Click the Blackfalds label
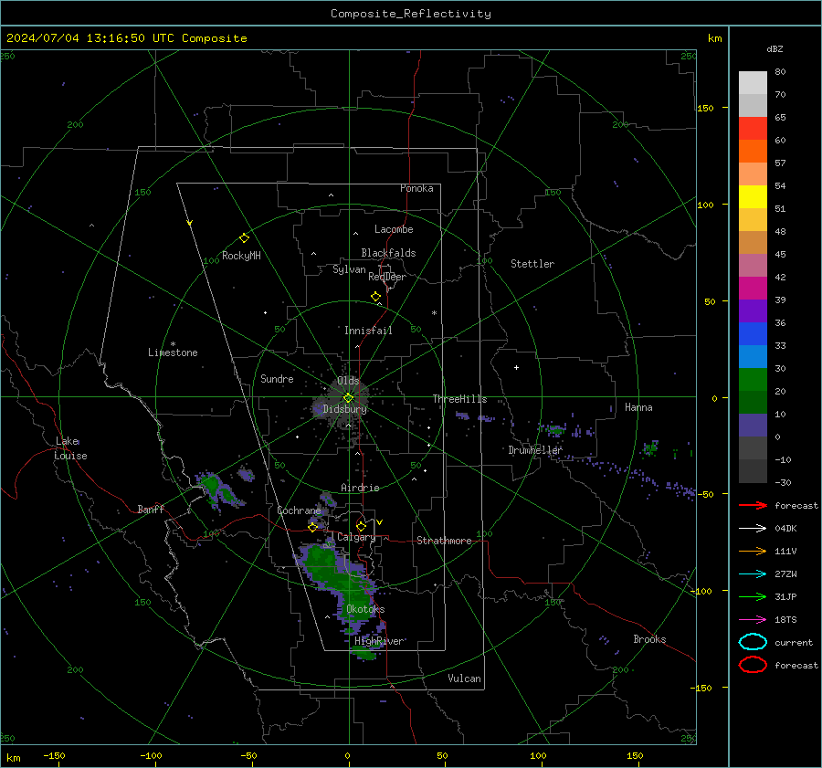The image size is (822, 768). (x=388, y=253)
